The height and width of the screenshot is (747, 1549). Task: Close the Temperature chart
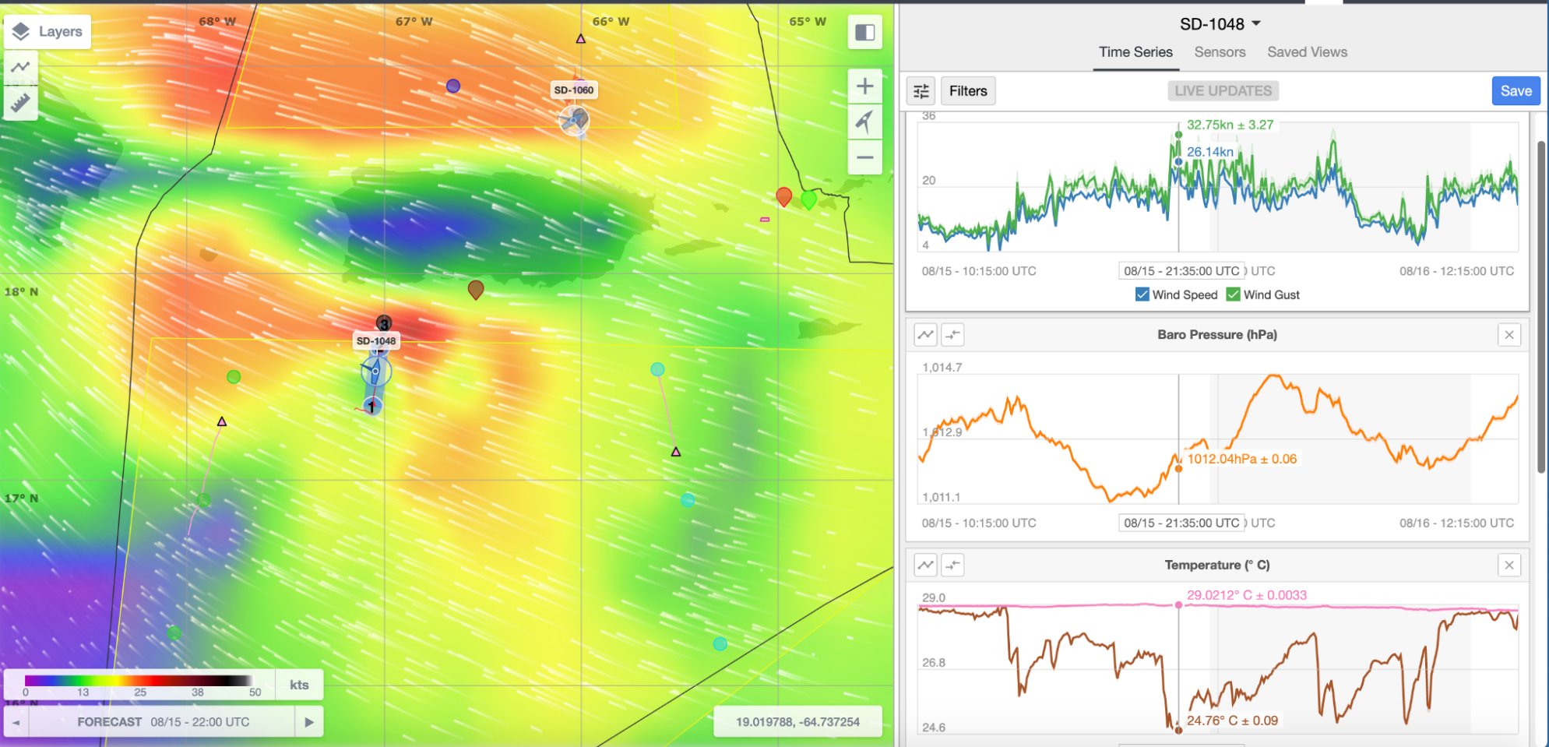click(x=1509, y=565)
